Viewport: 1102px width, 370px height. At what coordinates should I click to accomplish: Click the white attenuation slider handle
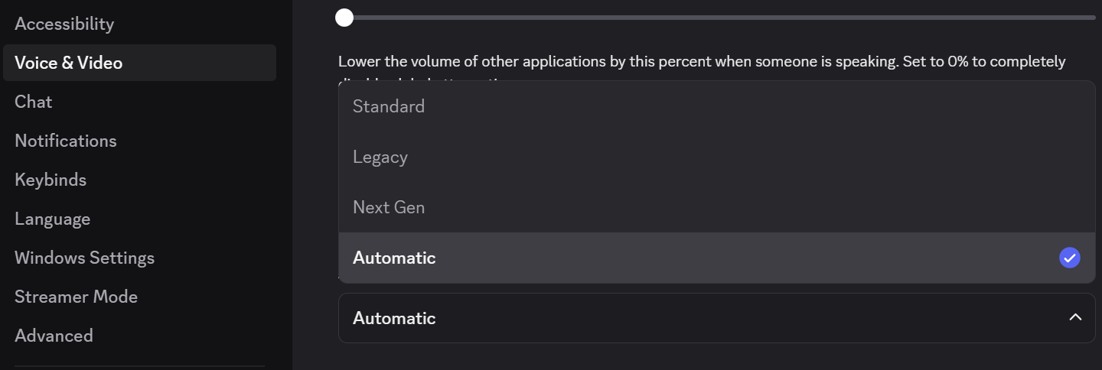344,17
